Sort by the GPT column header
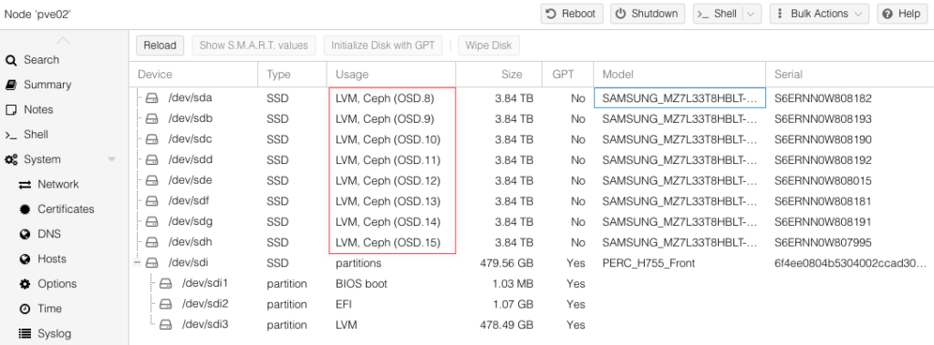The image size is (934, 345). pos(567,75)
